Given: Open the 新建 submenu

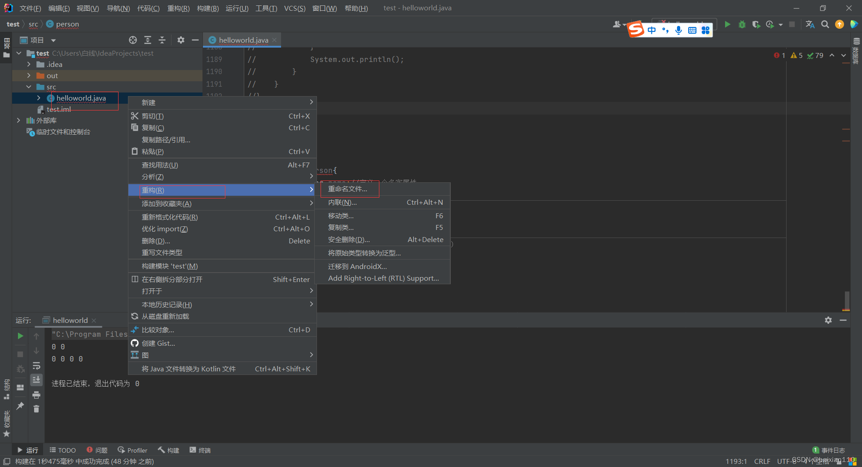Looking at the screenshot, I should 222,102.
